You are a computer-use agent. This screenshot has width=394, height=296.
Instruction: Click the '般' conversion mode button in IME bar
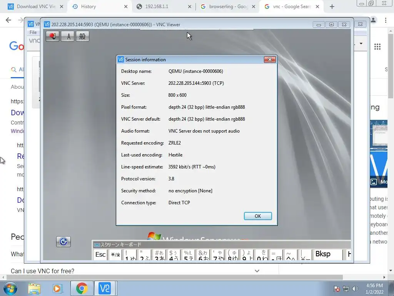click(82, 36)
